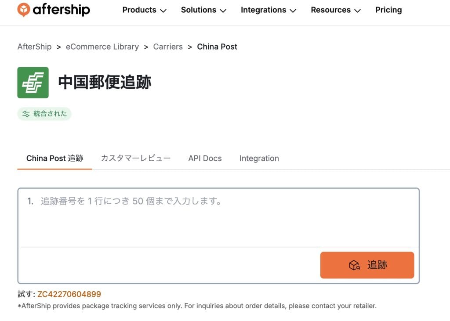Try sample tracking number ZC42270604899
The height and width of the screenshot is (321, 450).
tap(69, 294)
